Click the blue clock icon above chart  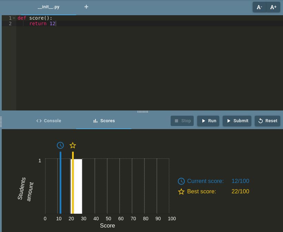tap(60, 145)
